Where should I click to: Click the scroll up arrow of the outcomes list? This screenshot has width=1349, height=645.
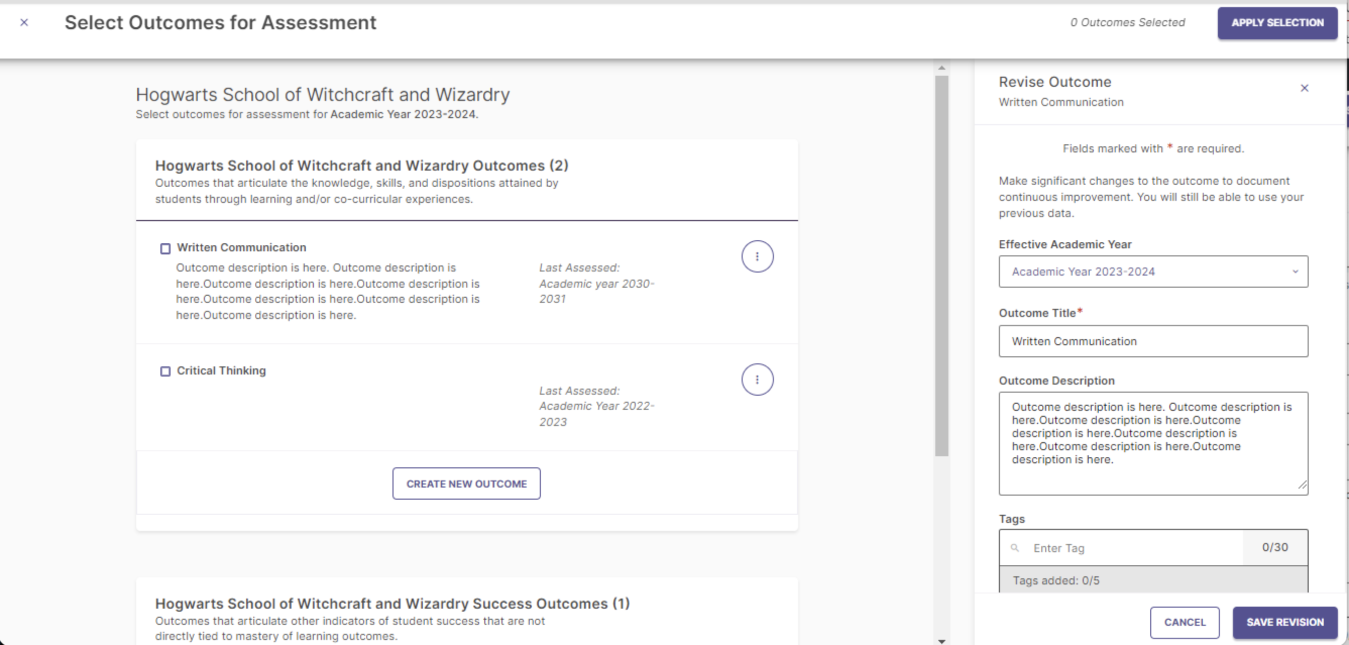pyautogui.click(x=941, y=68)
